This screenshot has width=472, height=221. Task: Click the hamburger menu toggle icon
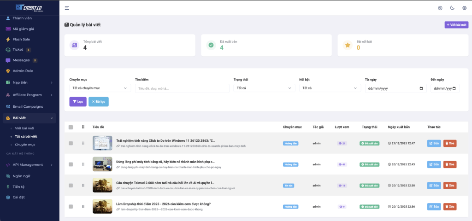pos(67,8)
